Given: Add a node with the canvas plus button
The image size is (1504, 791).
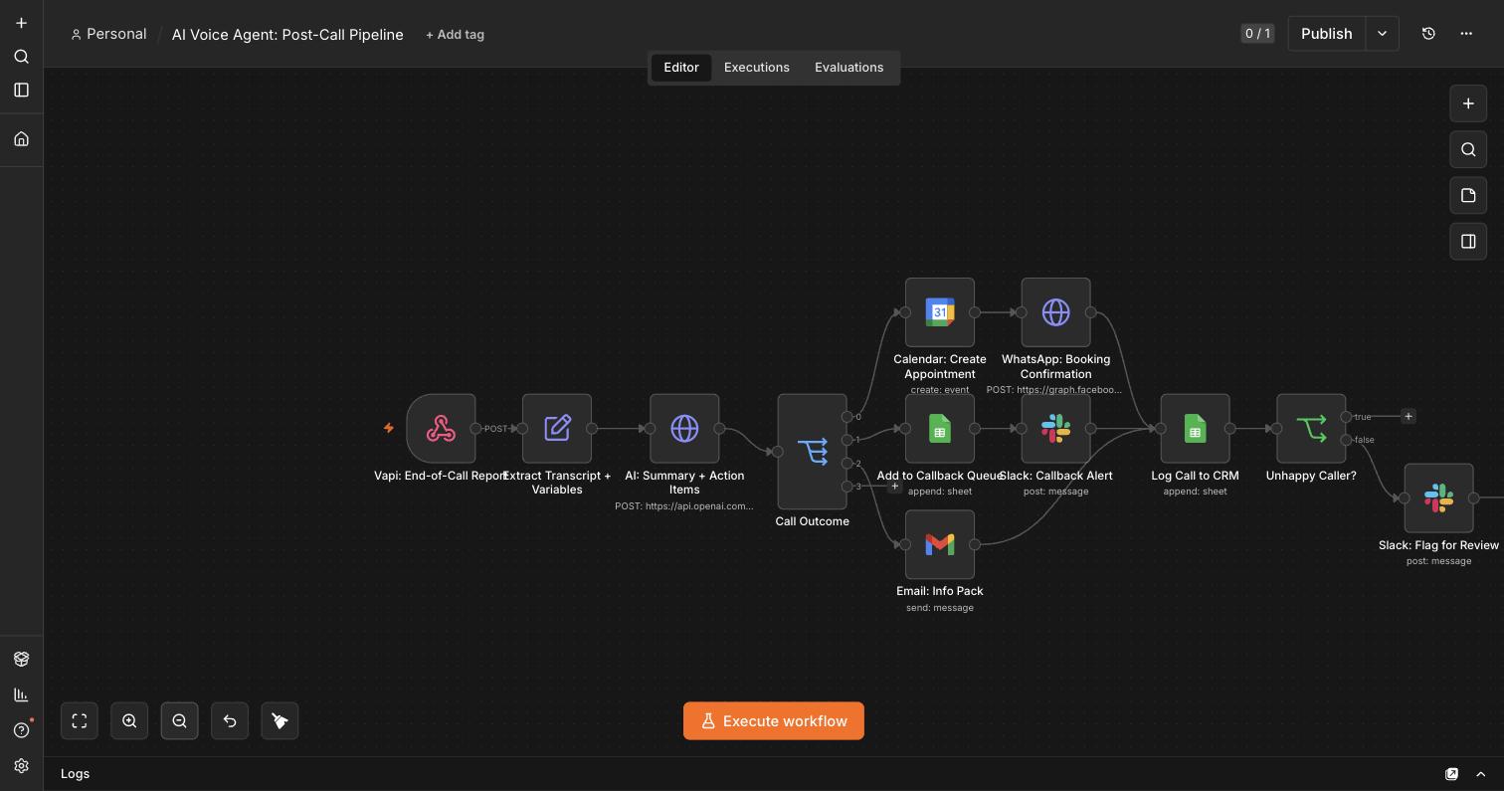Looking at the screenshot, I should [1468, 103].
